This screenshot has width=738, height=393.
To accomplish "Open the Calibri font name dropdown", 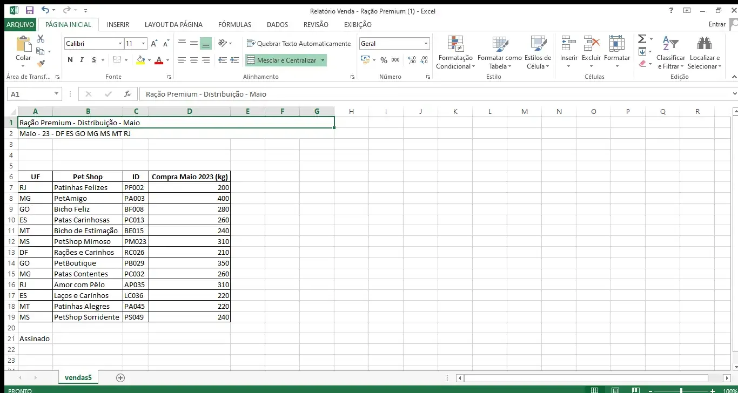I will coord(120,44).
